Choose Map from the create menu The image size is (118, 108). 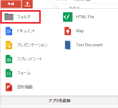80,31
